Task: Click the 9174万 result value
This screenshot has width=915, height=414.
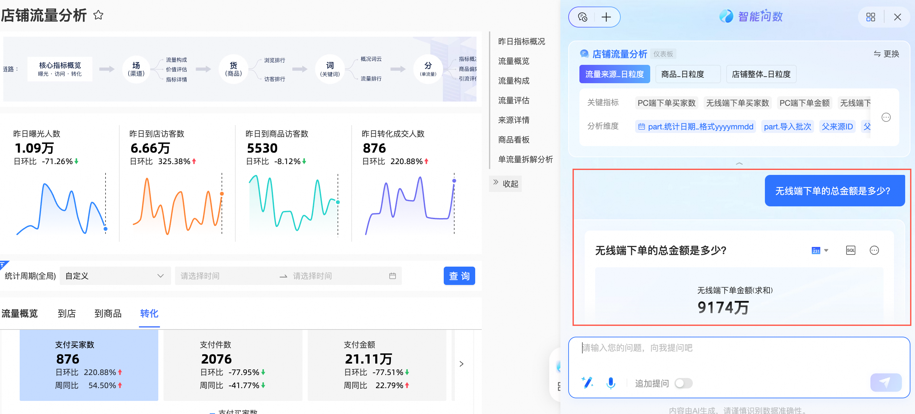Action: coord(723,307)
